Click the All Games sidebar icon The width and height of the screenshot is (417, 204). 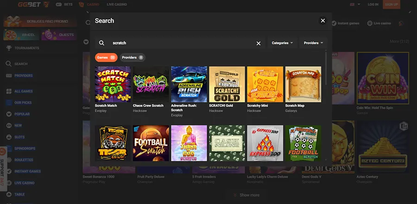(x=9, y=91)
